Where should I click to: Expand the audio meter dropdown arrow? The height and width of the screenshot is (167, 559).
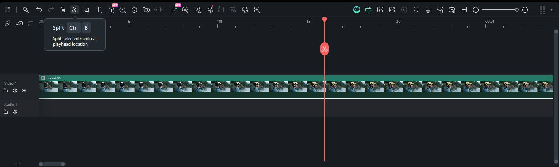552,10
